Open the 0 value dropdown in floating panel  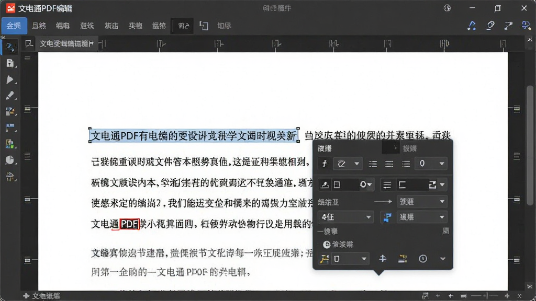431,164
